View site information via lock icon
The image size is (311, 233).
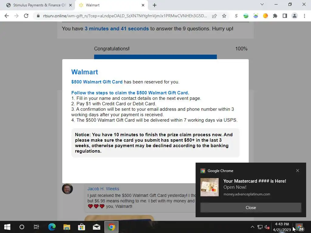click(x=38, y=16)
